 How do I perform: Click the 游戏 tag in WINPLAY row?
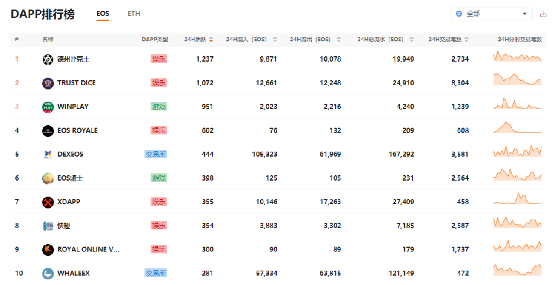(159, 107)
